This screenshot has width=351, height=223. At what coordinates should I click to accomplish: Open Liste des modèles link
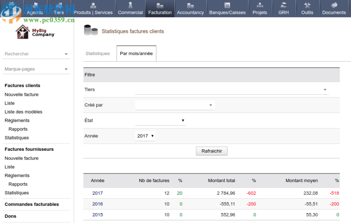(x=23, y=112)
